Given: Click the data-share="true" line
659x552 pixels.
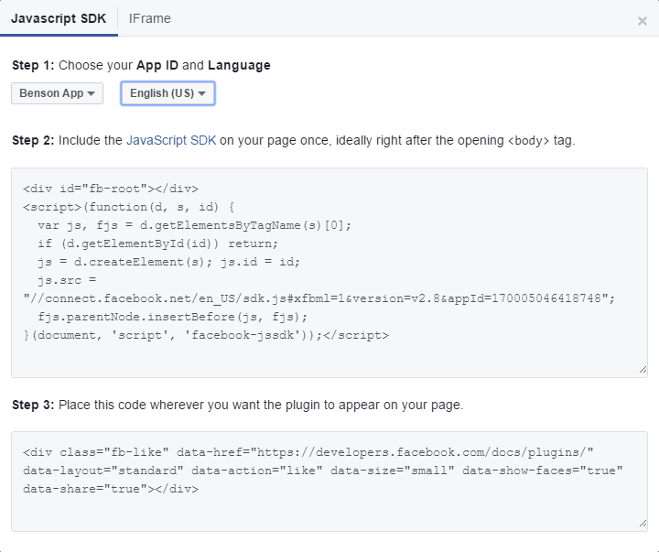Looking at the screenshot, I should 111,489.
